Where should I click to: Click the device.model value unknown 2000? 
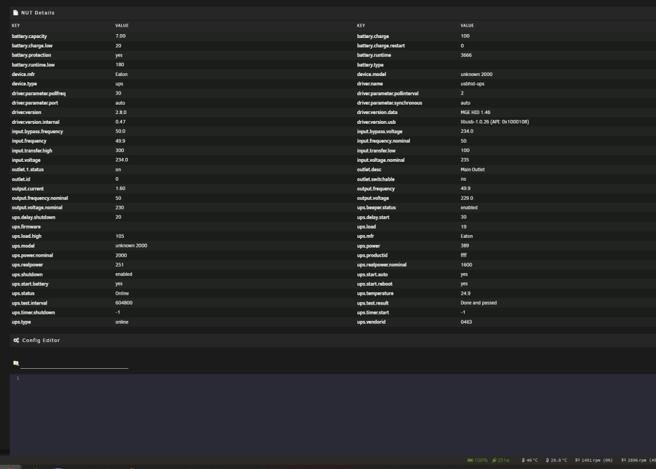pyautogui.click(x=476, y=74)
